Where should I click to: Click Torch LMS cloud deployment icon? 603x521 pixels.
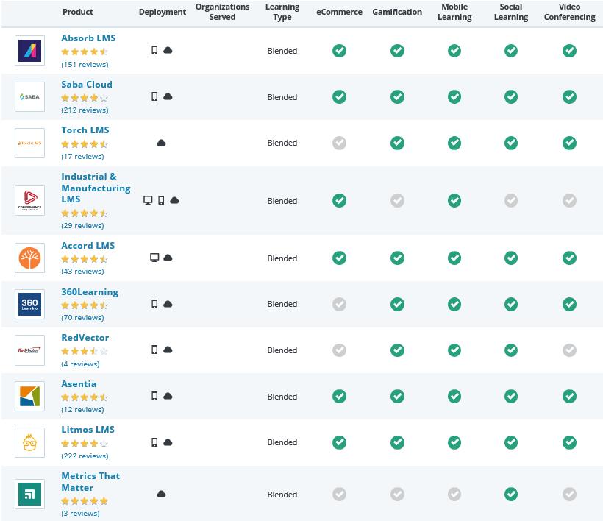tap(161, 143)
